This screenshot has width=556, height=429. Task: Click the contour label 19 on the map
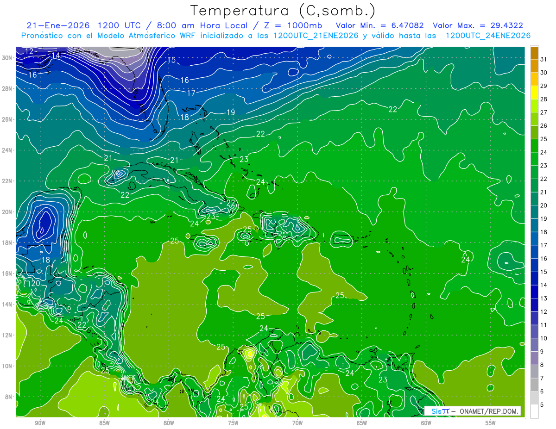pyautogui.click(x=231, y=112)
